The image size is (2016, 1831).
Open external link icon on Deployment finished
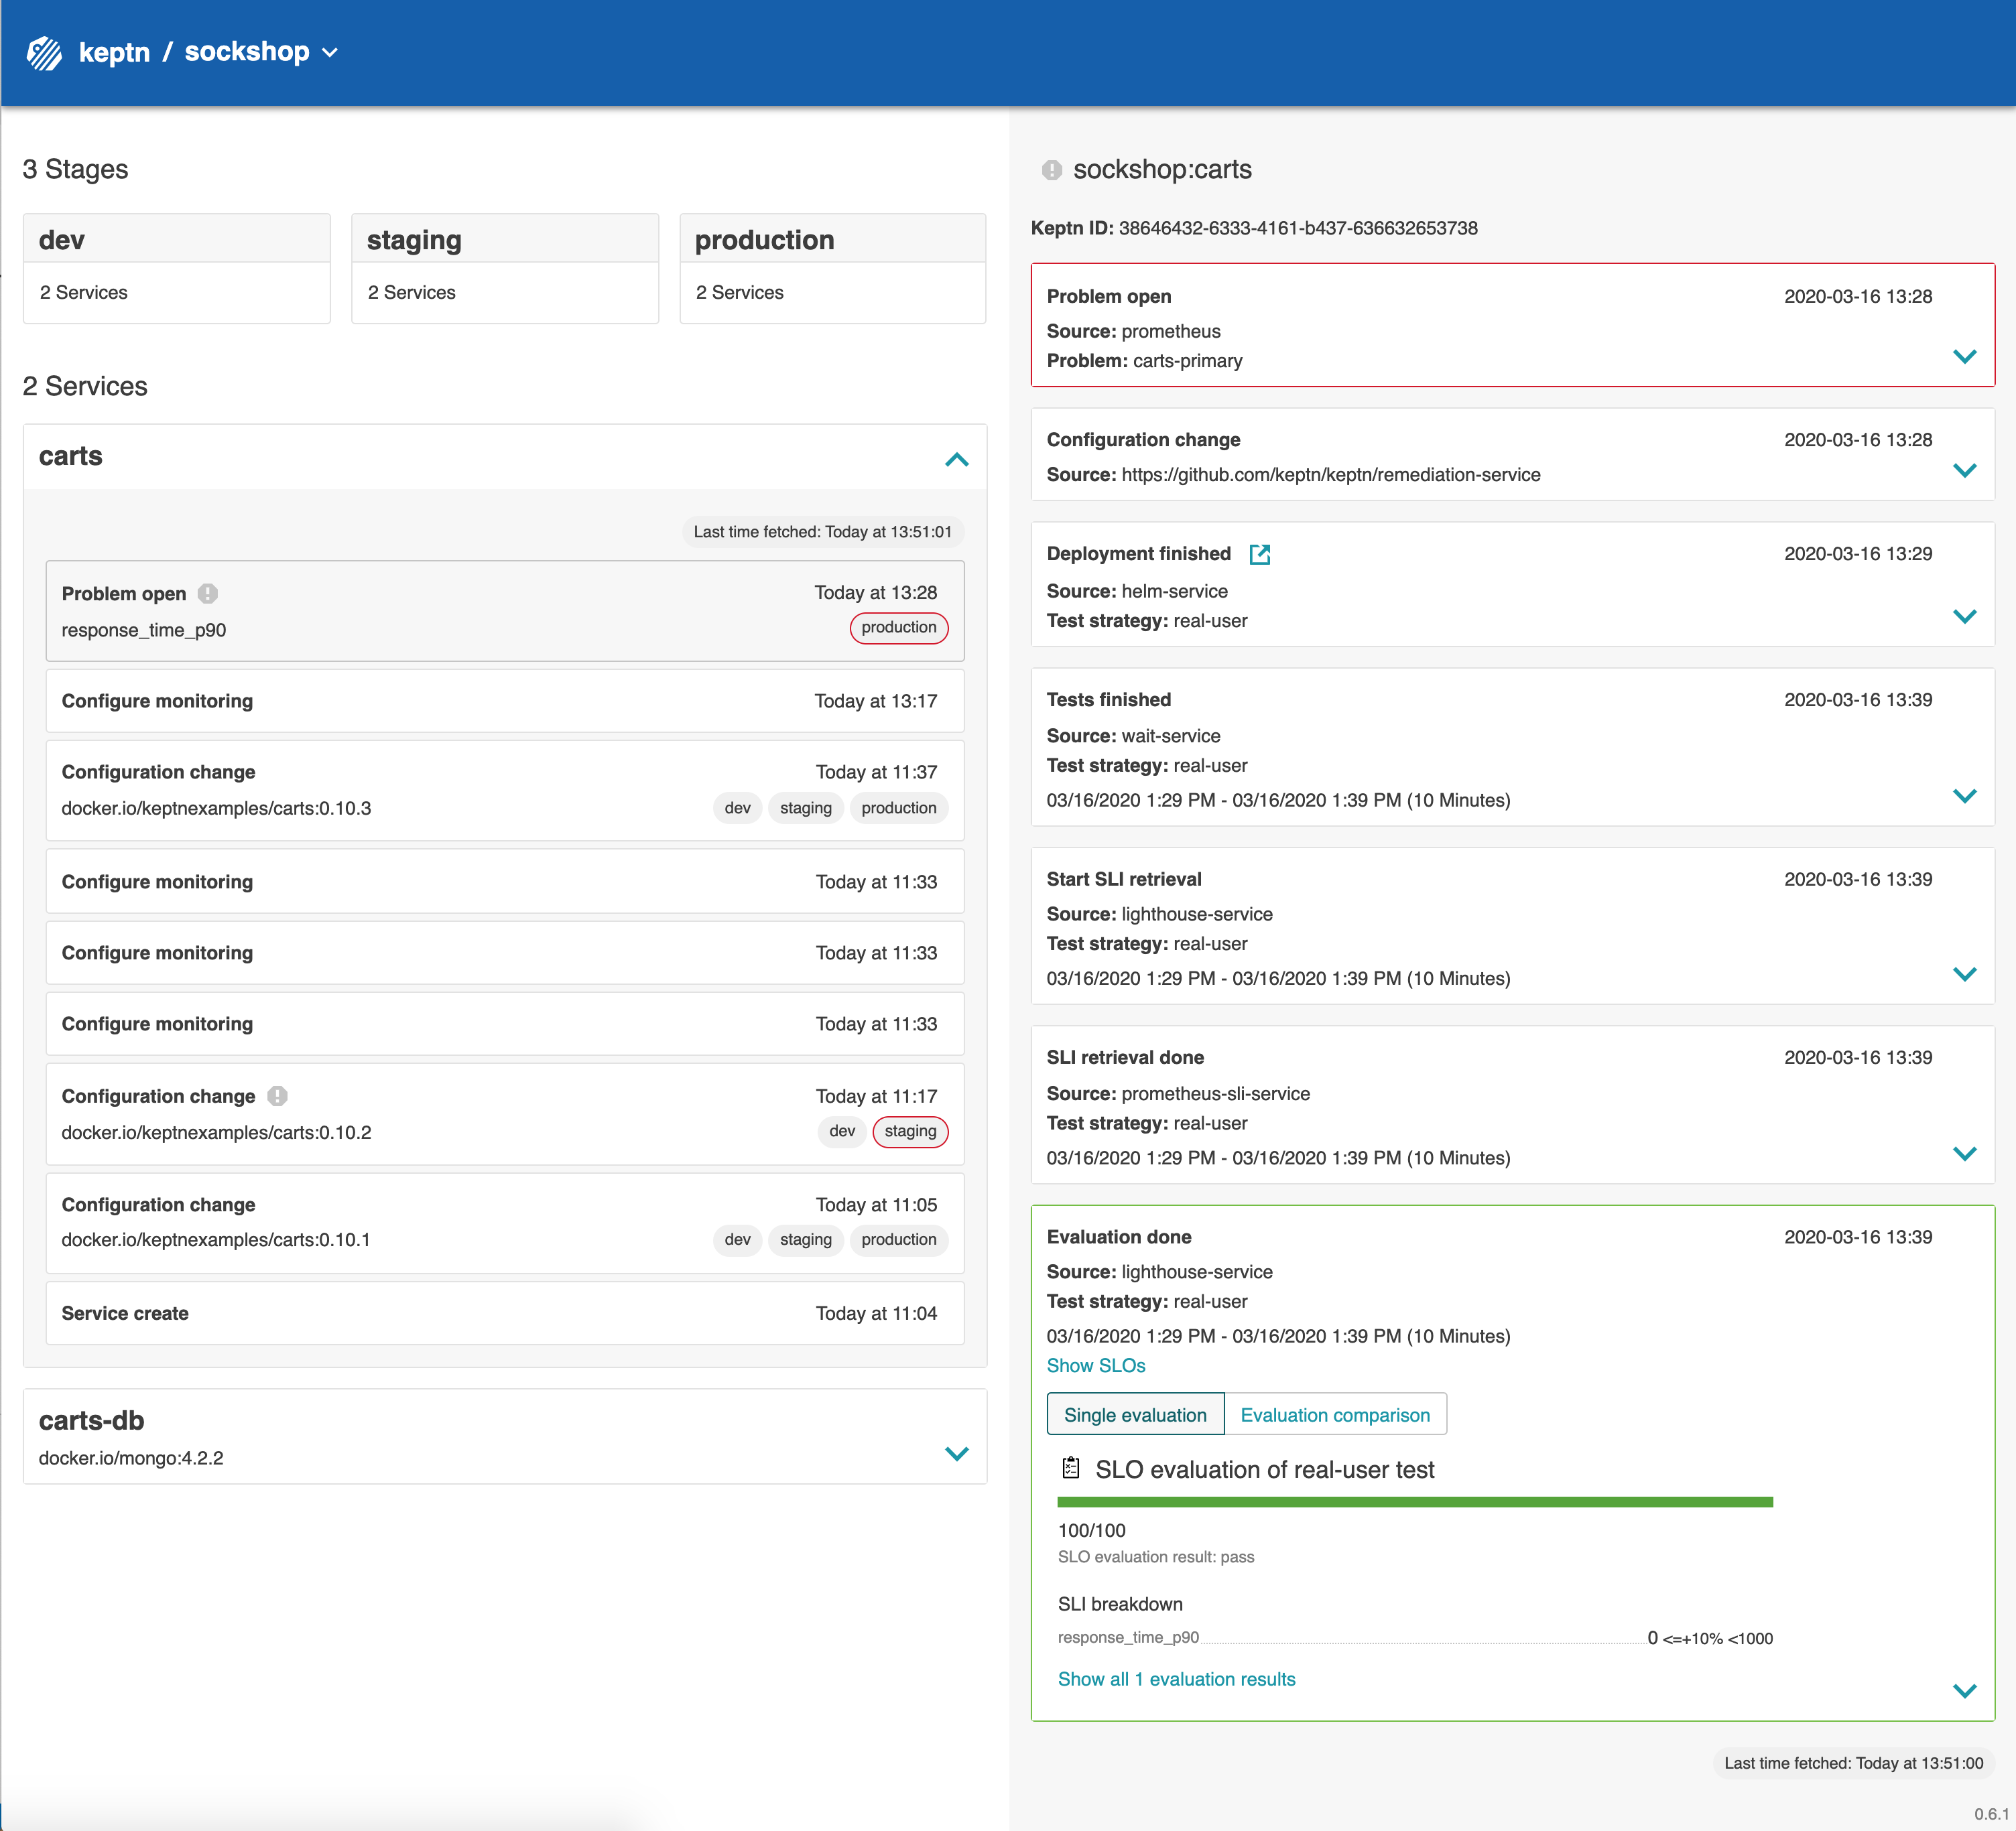(1260, 553)
